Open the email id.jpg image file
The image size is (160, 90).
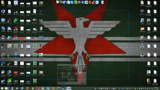tap(41, 64)
